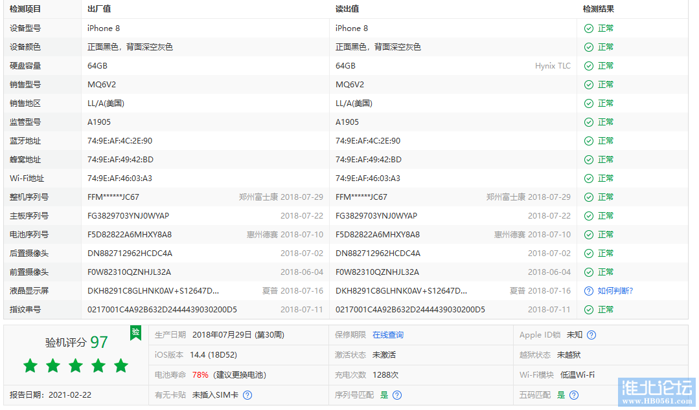Viewport: 699px width, 410px height.
Task: Click the Hynix TLC storage note
Action: click(553, 66)
